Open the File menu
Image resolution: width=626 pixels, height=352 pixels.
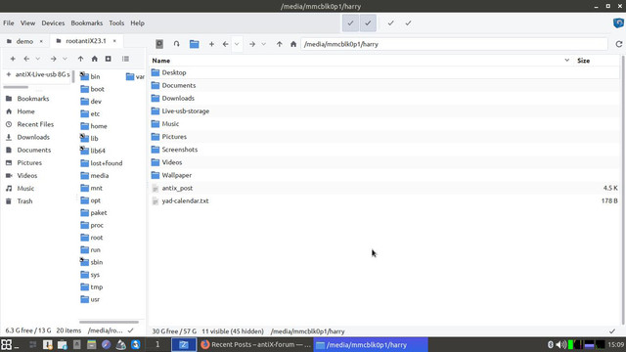click(x=9, y=23)
